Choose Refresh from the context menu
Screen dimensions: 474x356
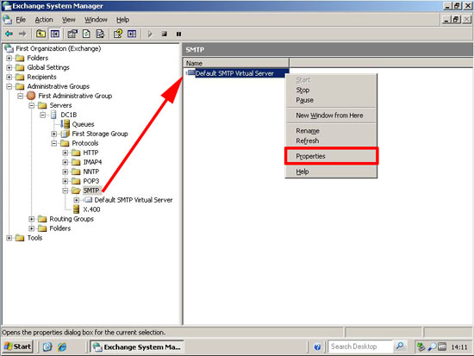(331, 141)
